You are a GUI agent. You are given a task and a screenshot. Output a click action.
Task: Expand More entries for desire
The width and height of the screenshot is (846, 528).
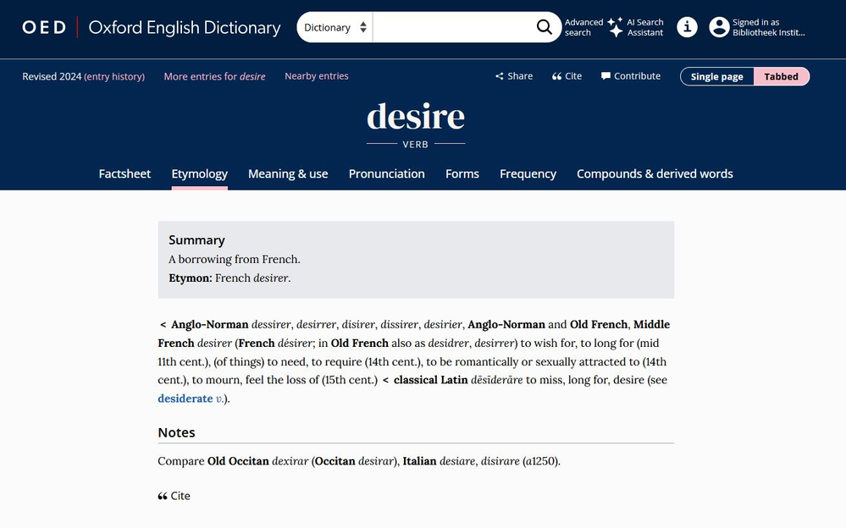click(214, 76)
